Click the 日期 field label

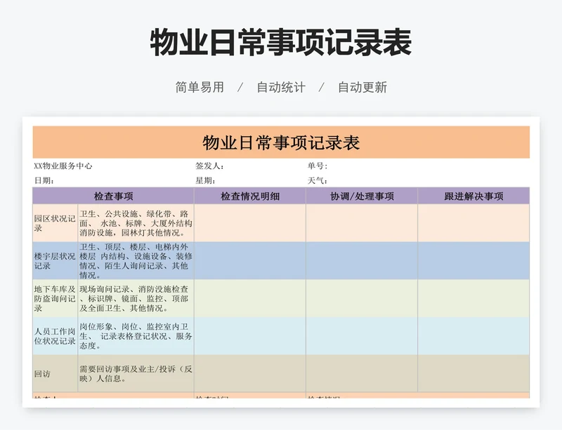pos(44,180)
